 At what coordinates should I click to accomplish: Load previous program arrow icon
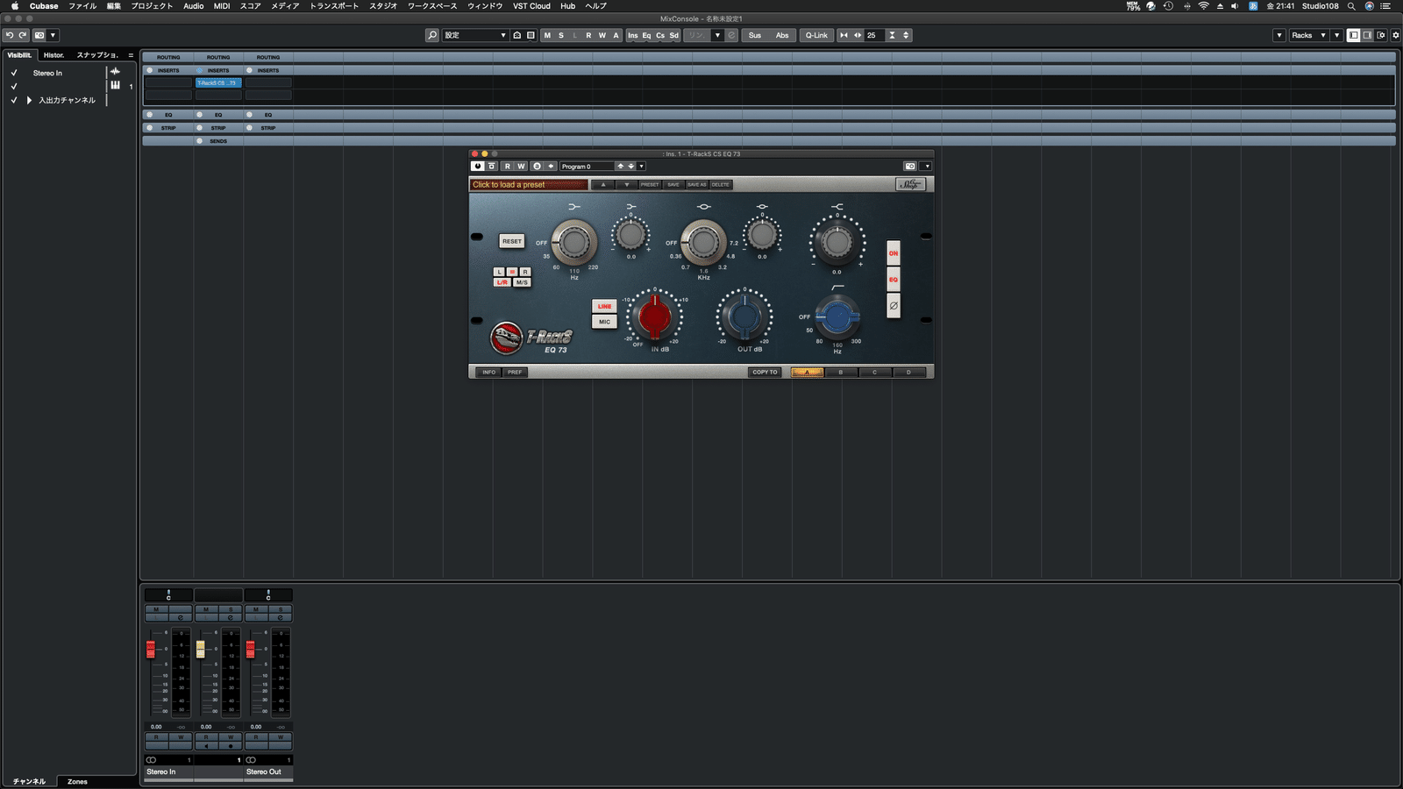tap(620, 166)
